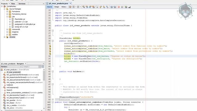Switch to History view

(x=64, y=7)
